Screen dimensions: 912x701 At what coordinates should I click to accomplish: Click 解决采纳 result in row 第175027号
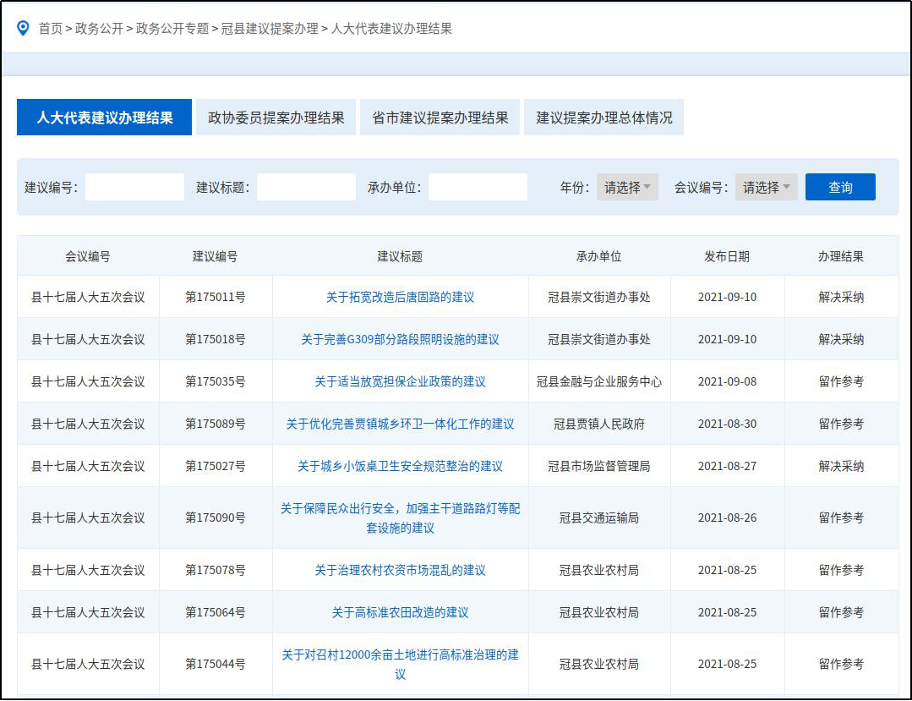pos(841,467)
